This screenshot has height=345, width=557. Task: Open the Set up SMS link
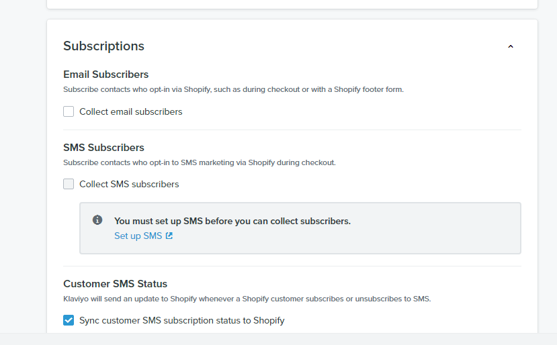[x=138, y=236]
